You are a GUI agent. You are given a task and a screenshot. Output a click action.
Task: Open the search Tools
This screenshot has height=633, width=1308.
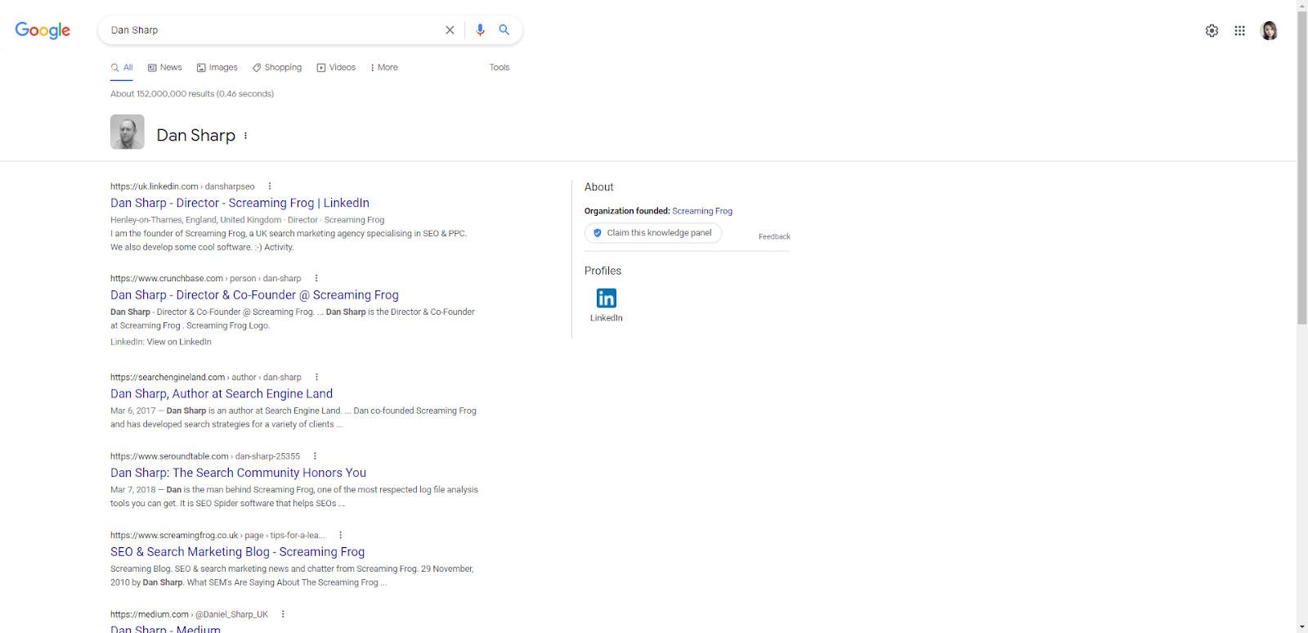[x=499, y=68]
